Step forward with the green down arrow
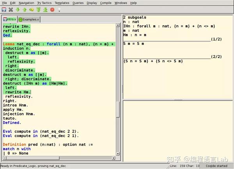The image size is (234, 169). (18, 10)
